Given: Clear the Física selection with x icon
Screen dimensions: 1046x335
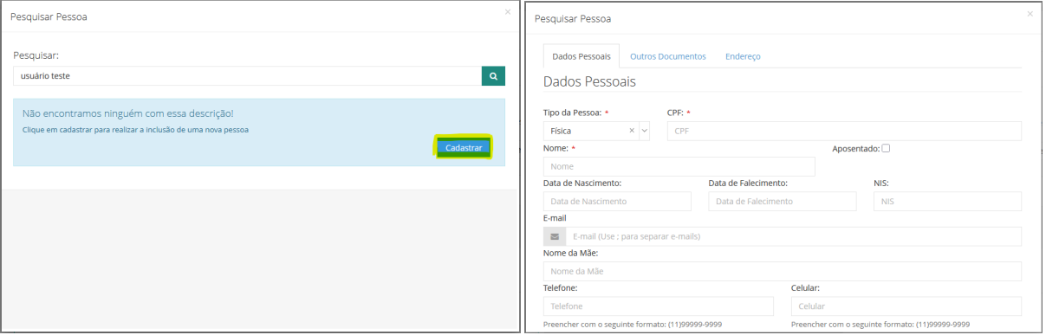Looking at the screenshot, I should [x=632, y=131].
